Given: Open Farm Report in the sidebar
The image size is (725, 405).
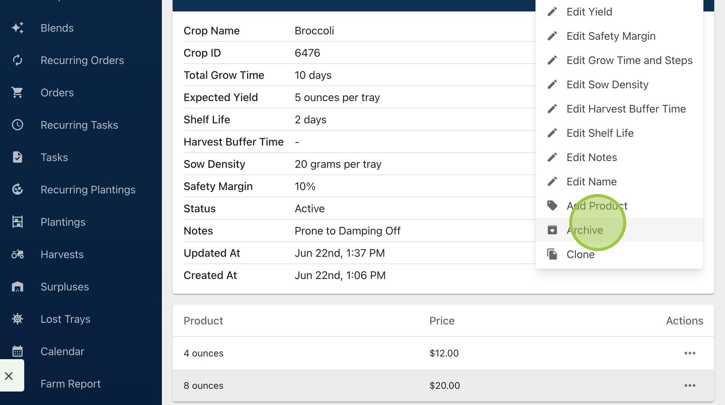Looking at the screenshot, I should point(70,384).
